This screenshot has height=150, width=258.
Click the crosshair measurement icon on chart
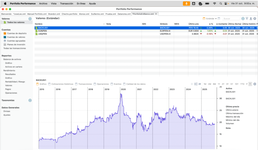[192, 84]
